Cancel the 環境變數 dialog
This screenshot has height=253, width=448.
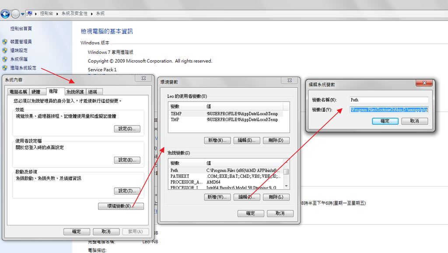point(280,213)
